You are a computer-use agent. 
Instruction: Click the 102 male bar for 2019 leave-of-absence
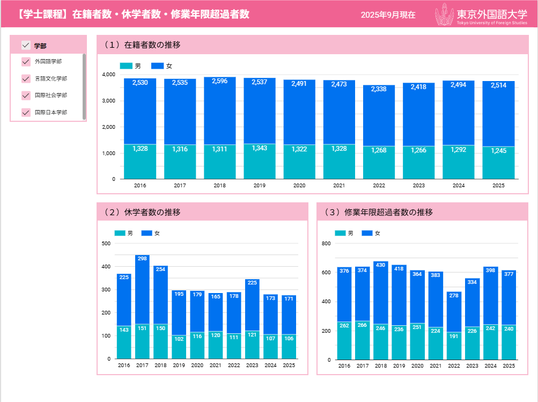[x=179, y=347]
